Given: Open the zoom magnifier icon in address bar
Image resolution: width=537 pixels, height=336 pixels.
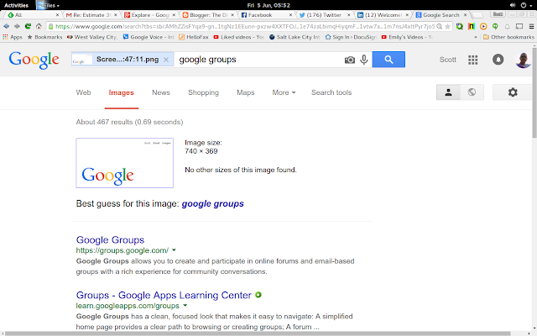Looking at the screenshot, I should pyautogui.click(x=440, y=26).
